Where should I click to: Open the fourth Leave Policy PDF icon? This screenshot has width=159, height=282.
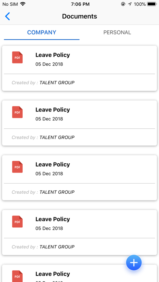click(x=17, y=221)
